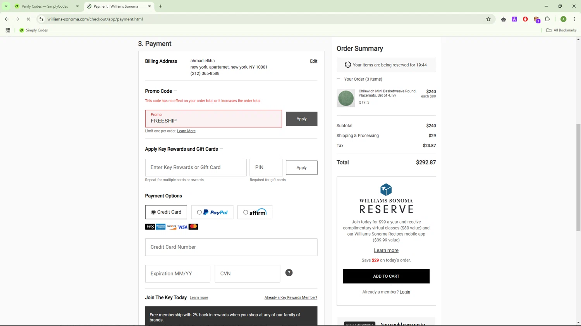The height and width of the screenshot is (326, 581).
Task: Open the Simply Codes bookmark
Action: click(x=34, y=30)
